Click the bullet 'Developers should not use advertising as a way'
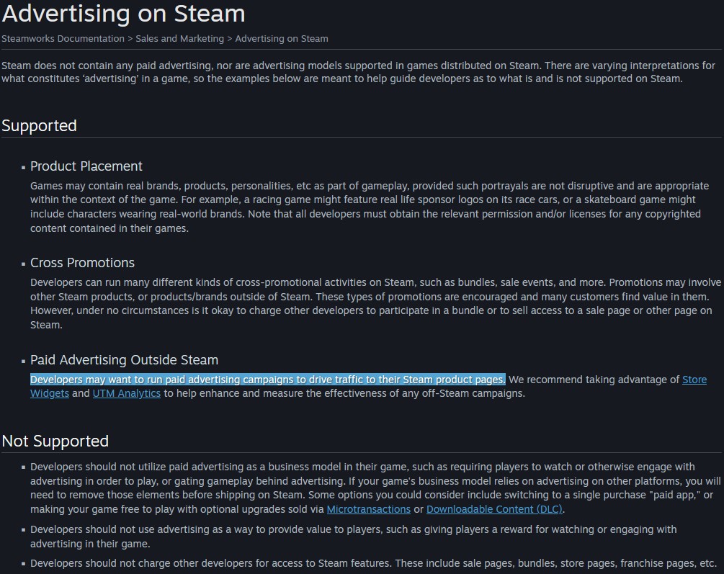724x574 pixels. click(x=353, y=537)
